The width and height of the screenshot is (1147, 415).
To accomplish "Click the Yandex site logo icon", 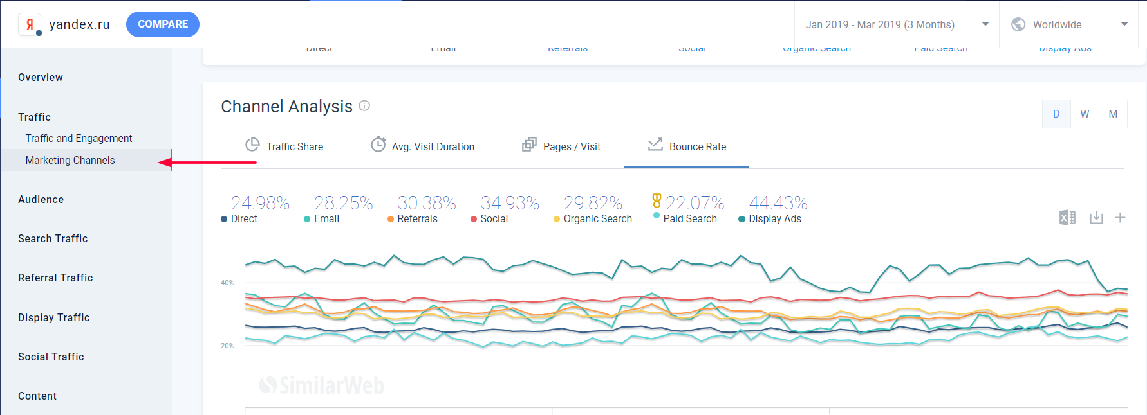I will pos(30,24).
